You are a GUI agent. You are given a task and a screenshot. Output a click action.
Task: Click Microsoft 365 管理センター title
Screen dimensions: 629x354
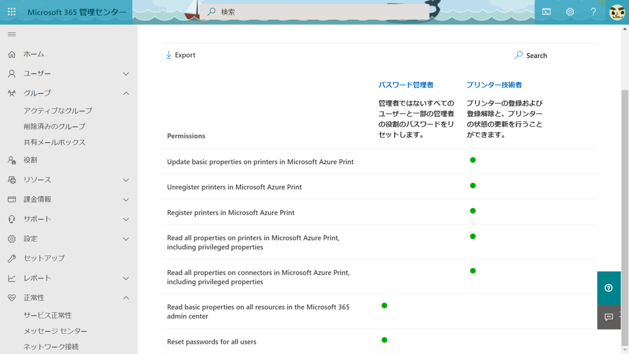tap(77, 12)
